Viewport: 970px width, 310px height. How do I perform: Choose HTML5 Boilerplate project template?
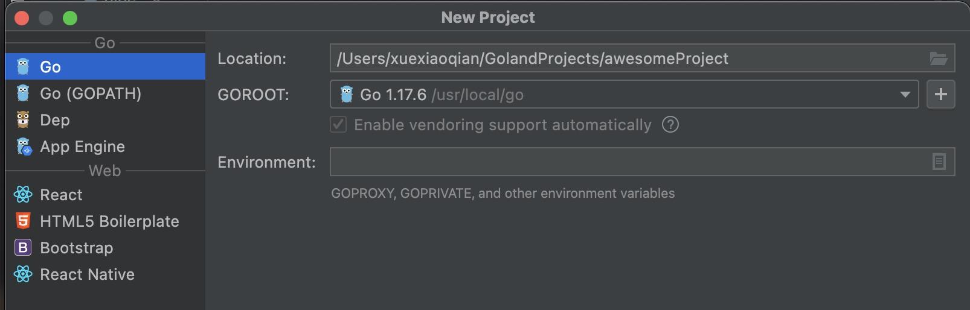(x=109, y=221)
